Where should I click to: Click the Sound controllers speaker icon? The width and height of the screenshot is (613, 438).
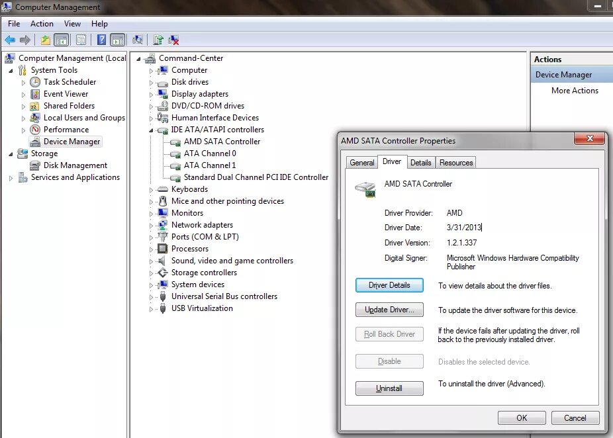click(162, 261)
